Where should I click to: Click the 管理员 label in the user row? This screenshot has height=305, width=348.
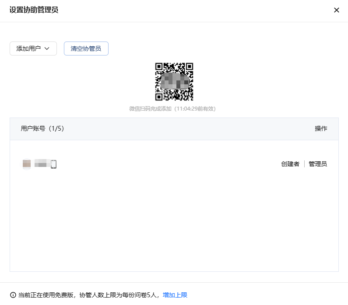318,164
